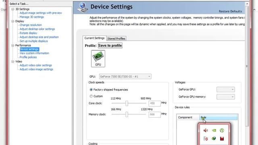Click the Performance tree label

(23, 46)
